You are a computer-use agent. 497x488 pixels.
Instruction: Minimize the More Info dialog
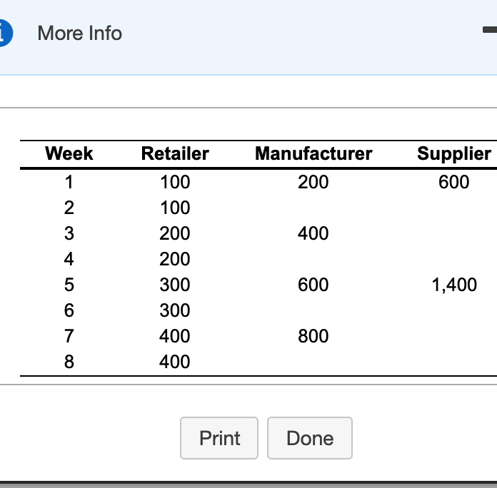click(x=490, y=30)
